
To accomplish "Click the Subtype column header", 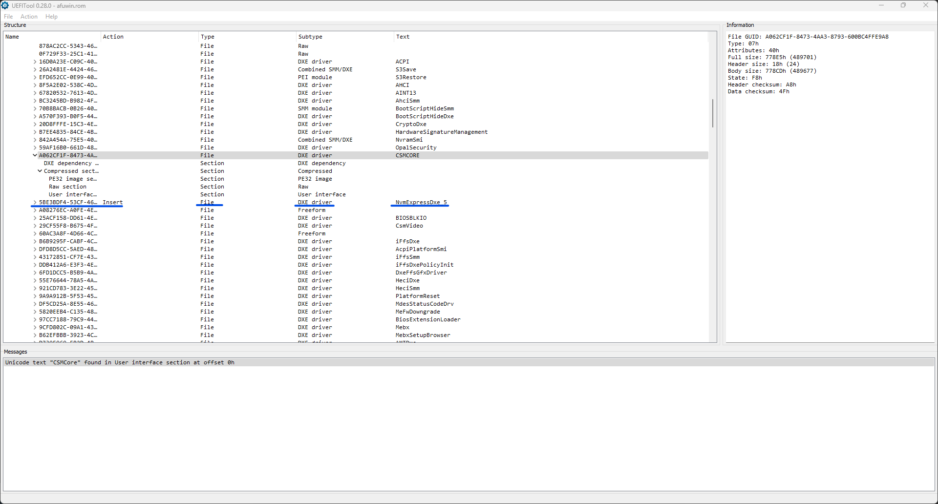I will point(345,37).
